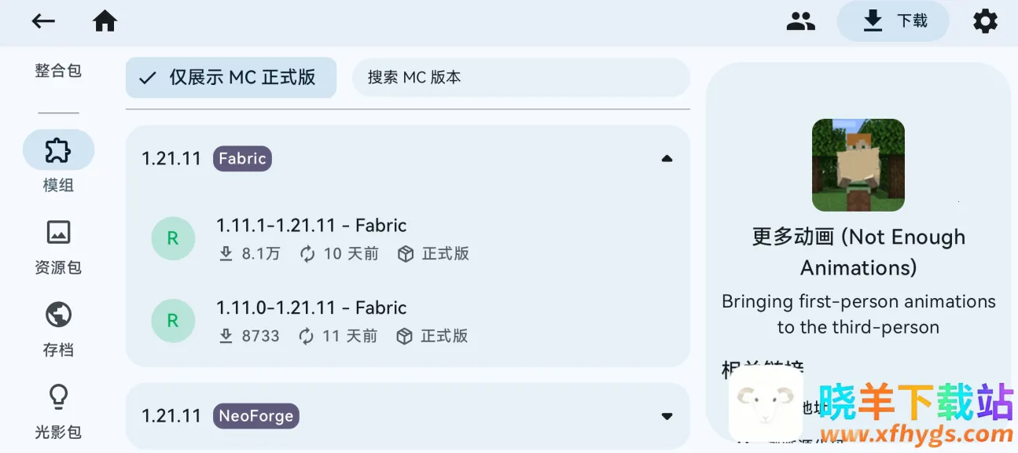The width and height of the screenshot is (1018, 453).
Task: Open the settings gear icon
Action: click(x=985, y=21)
